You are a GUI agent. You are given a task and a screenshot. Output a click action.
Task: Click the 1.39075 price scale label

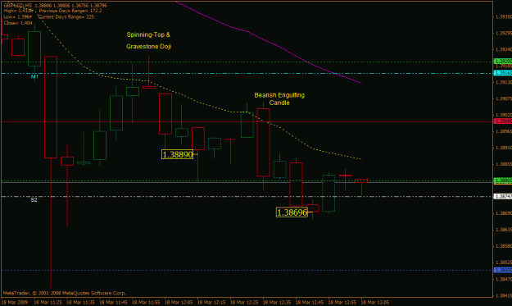503,98
